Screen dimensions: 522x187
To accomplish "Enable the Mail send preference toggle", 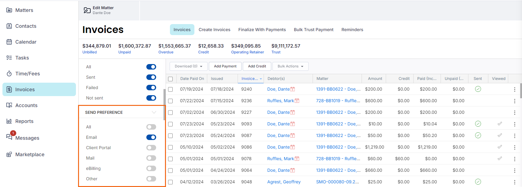I will pyautogui.click(x=151, y=158).
